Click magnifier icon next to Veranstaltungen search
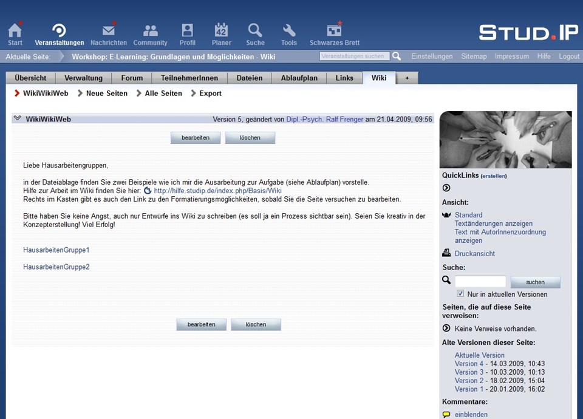The image size is (583, 419). [397, 56]
